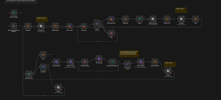Open the Update Notion node at bottom
The height and width of the screenshot is (100, 221).
58,87
